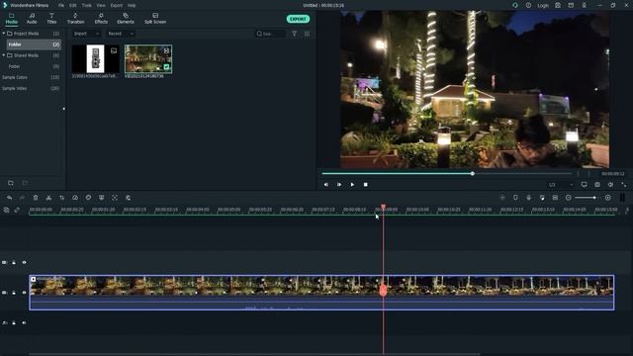Open the speed control icon
This screenshot has width=633, height=356.
(75, 198)
